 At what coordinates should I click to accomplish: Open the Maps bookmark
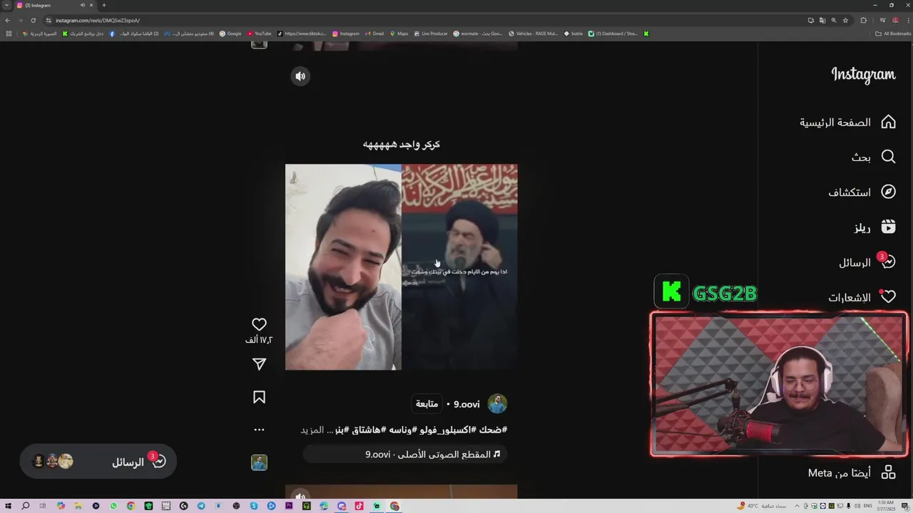click(x=399, y=33)
